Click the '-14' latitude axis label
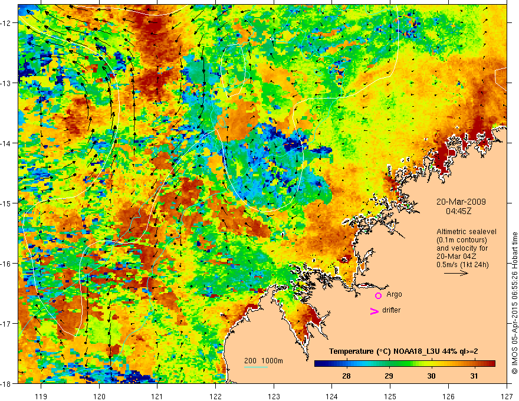Viewport: 519px width, 401px height. coord(6,143)
